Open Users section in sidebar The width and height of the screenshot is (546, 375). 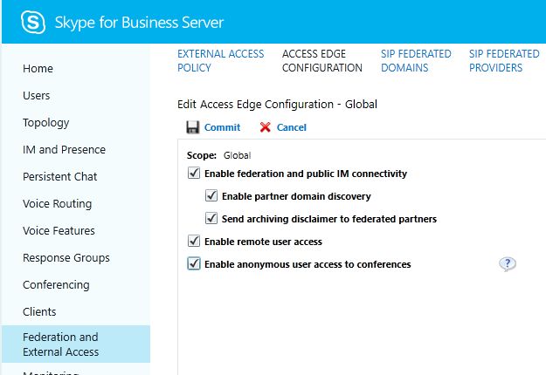36,96
